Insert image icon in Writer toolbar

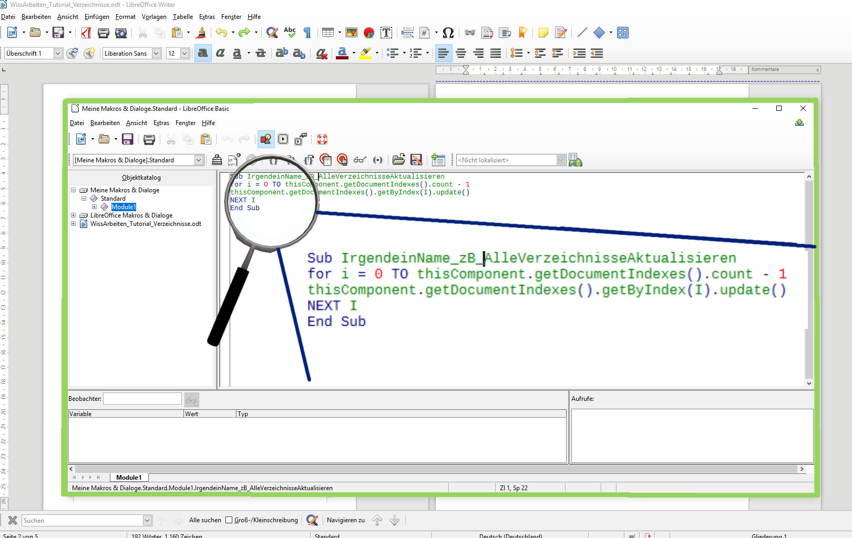(x=351, y=33)
